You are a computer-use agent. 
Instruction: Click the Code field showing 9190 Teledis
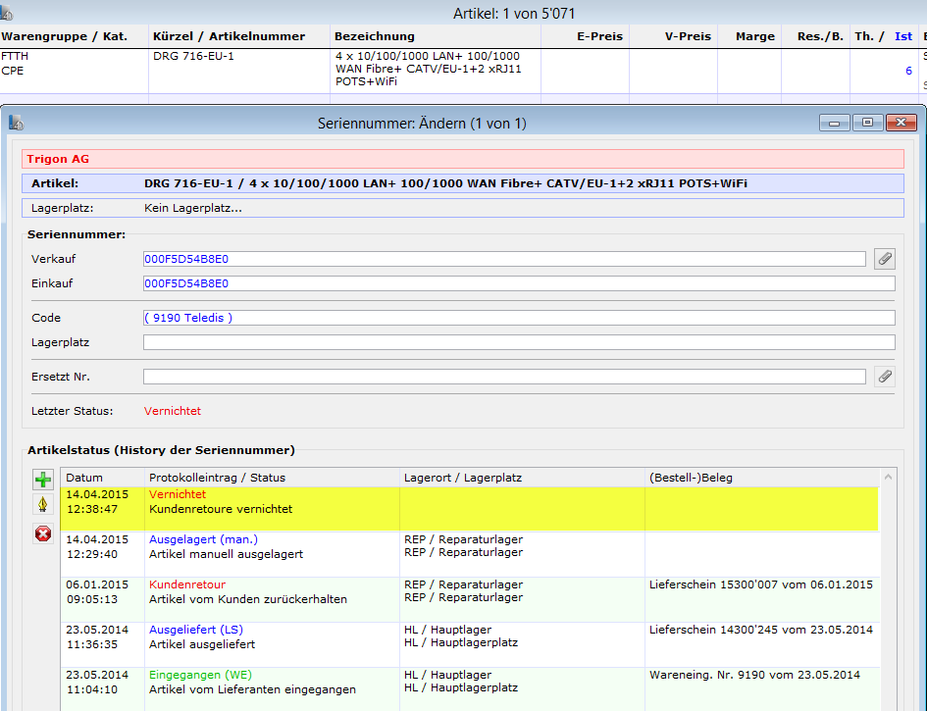(x=518, y=318)
